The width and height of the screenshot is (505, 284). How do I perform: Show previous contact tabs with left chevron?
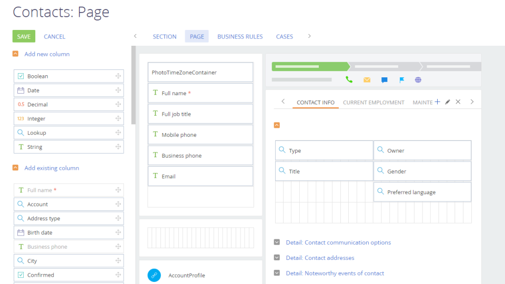point(283,102)
